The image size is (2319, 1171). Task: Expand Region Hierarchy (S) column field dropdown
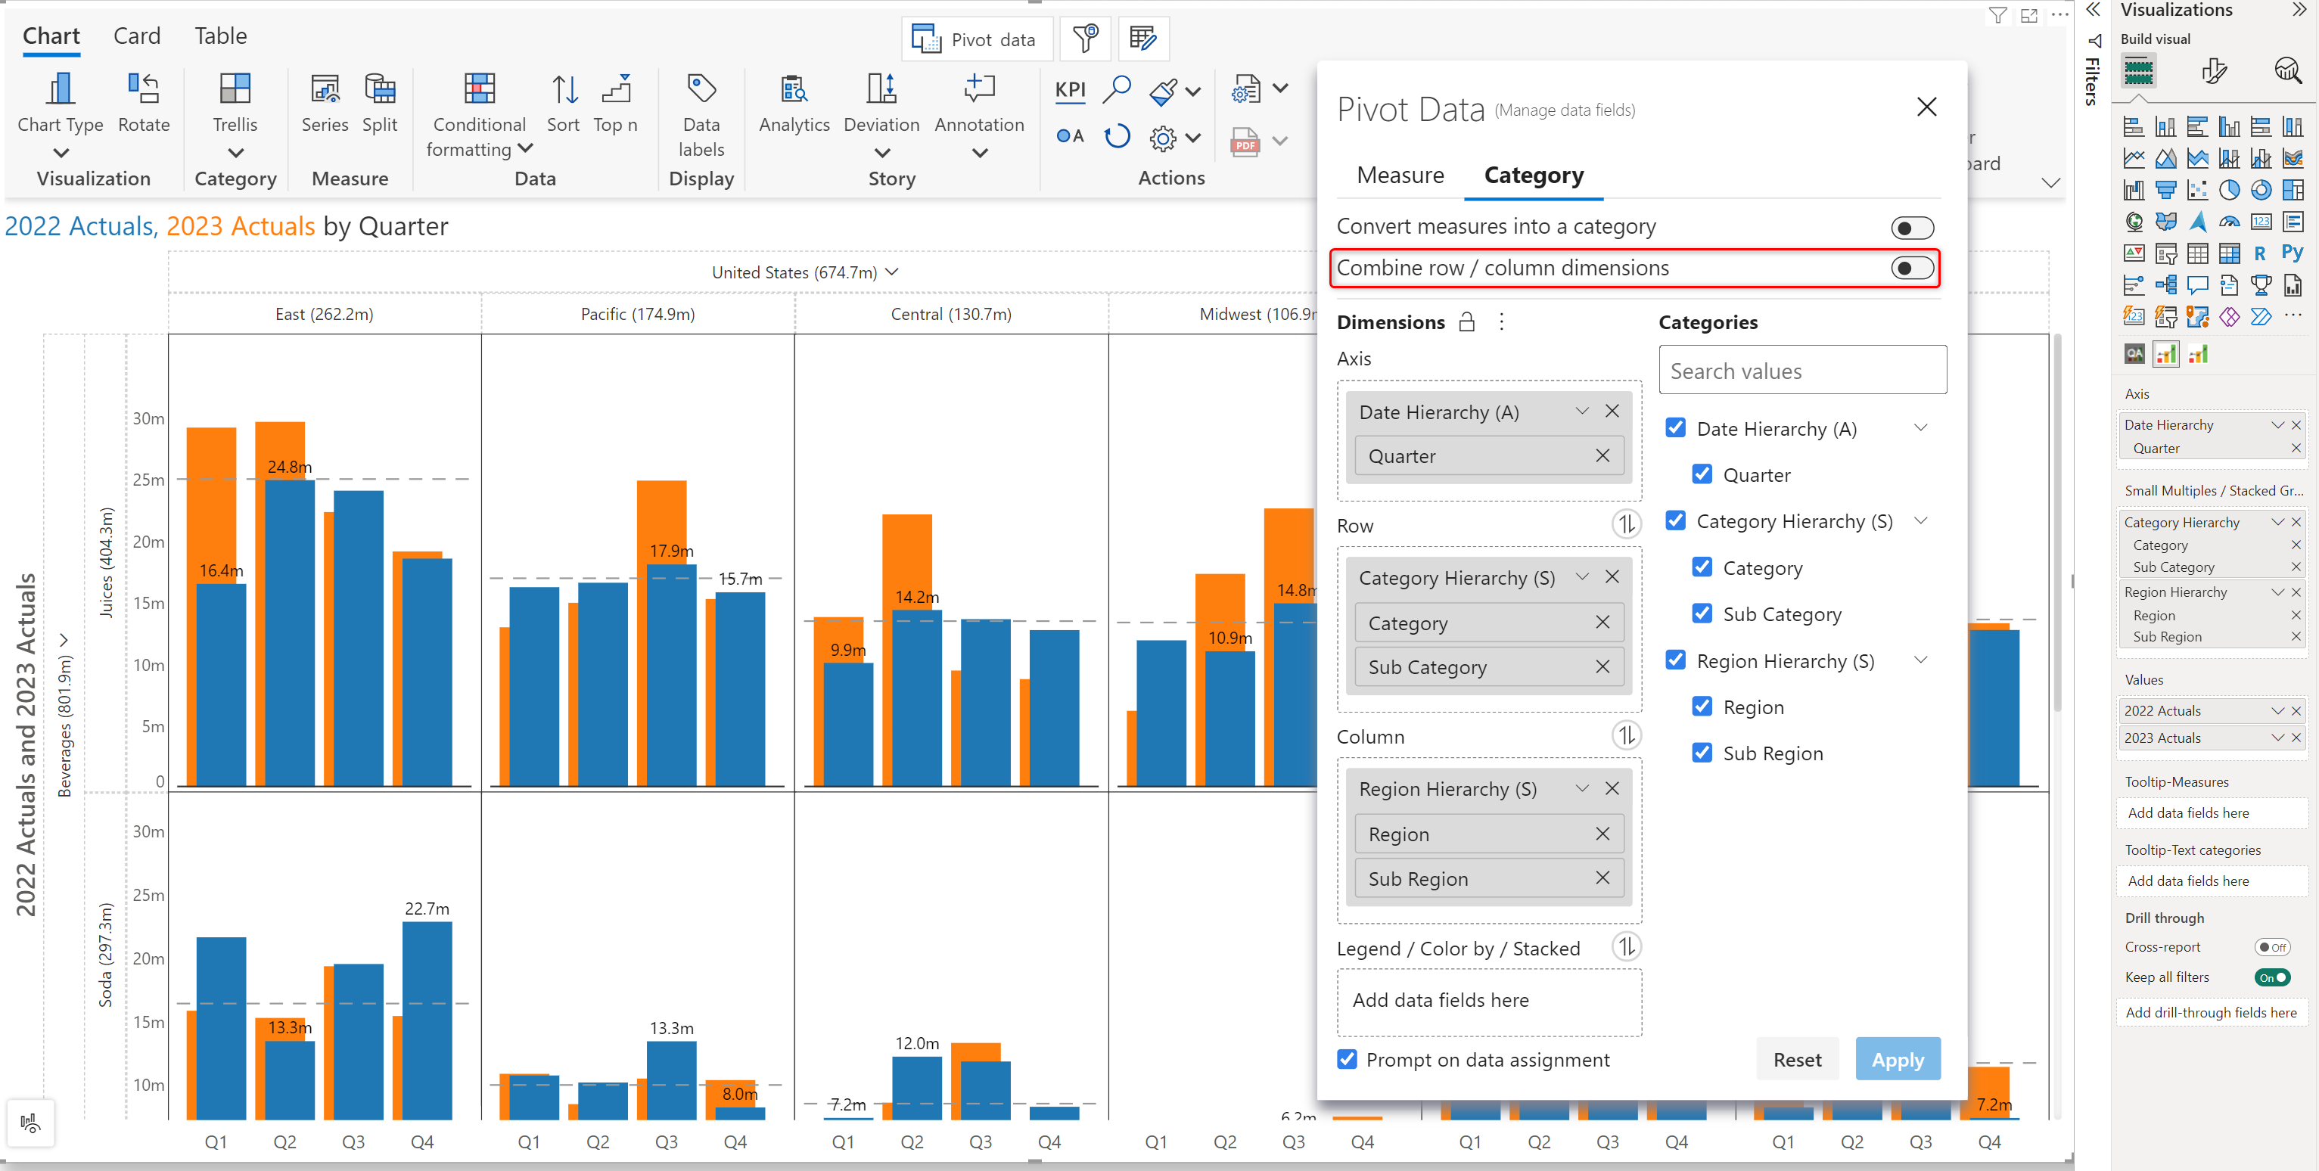pyautogui.click(x=1582, y=788)
